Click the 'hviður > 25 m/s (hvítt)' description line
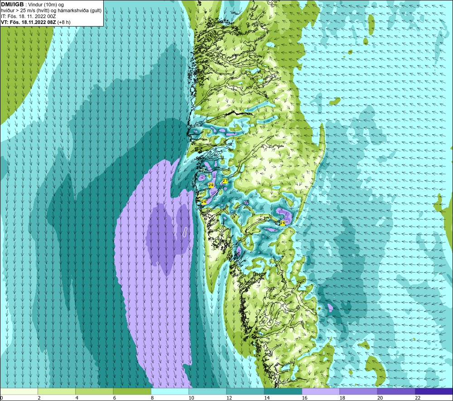The height and width of the screenshot is (401, 453). (52, 11)
